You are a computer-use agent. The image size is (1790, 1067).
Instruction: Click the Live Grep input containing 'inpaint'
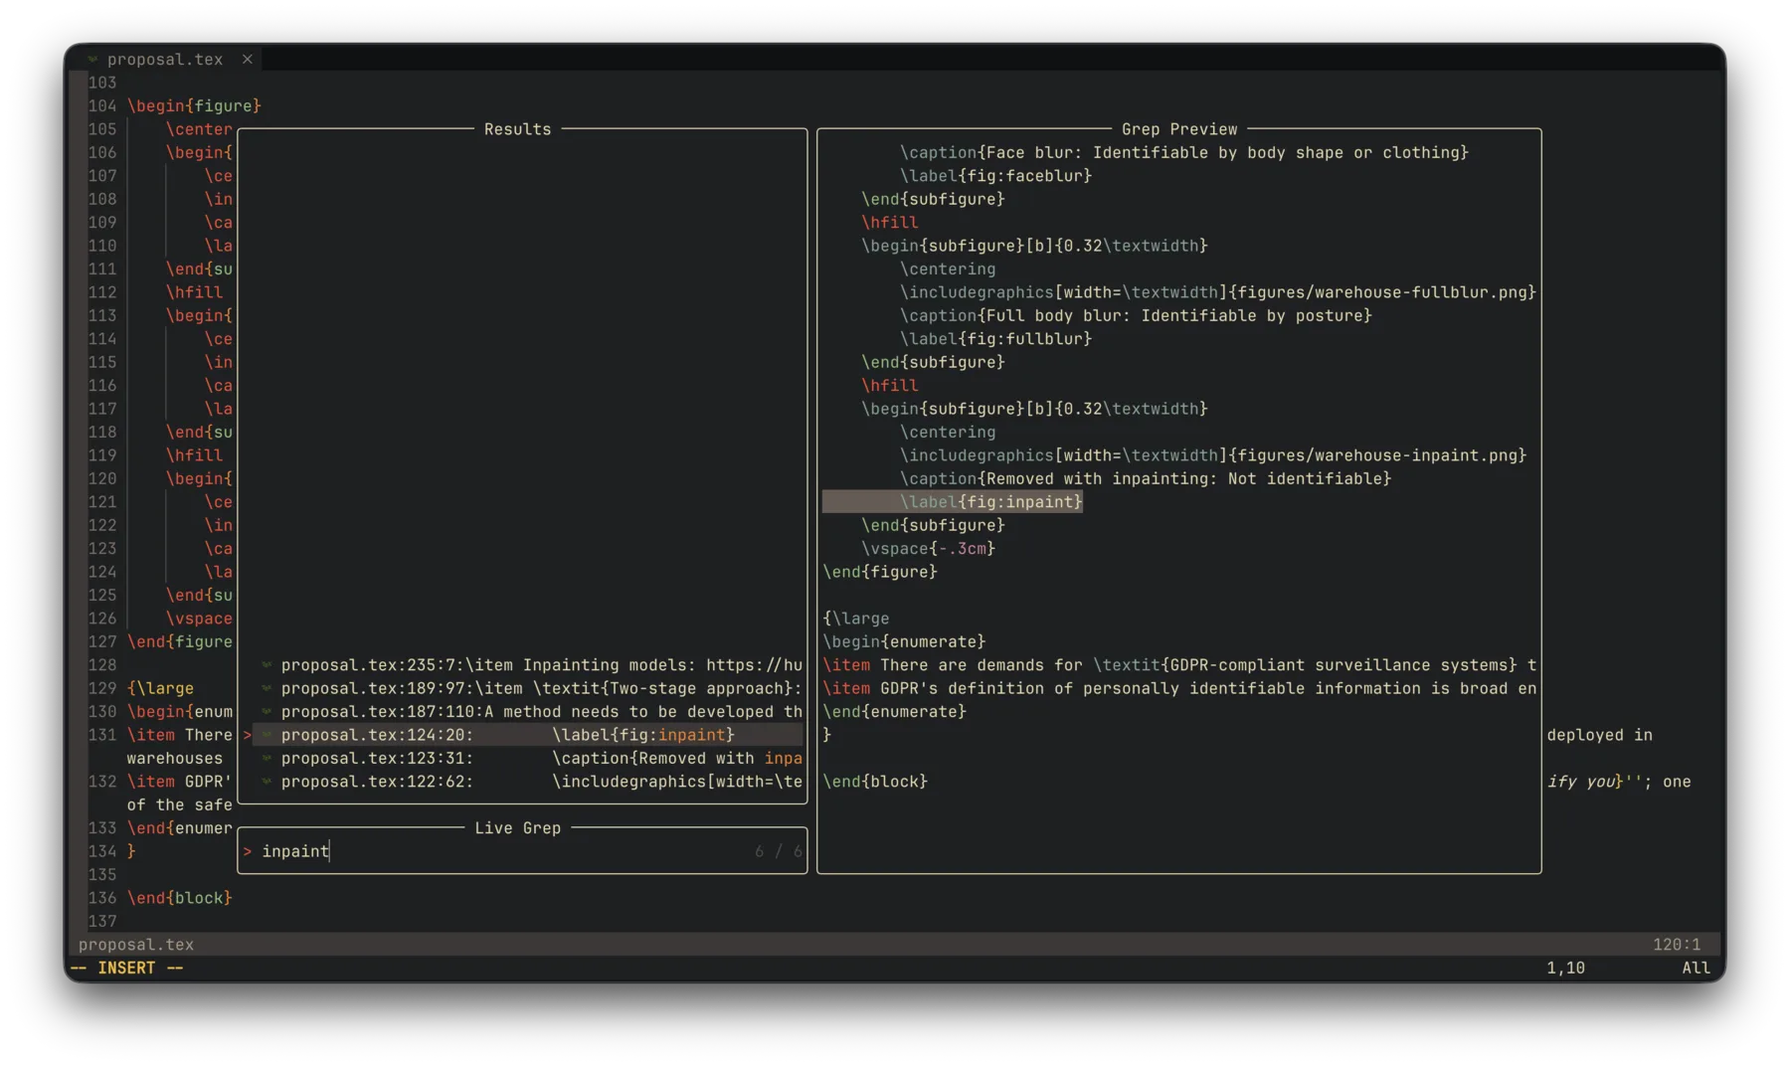coord(294,851)
